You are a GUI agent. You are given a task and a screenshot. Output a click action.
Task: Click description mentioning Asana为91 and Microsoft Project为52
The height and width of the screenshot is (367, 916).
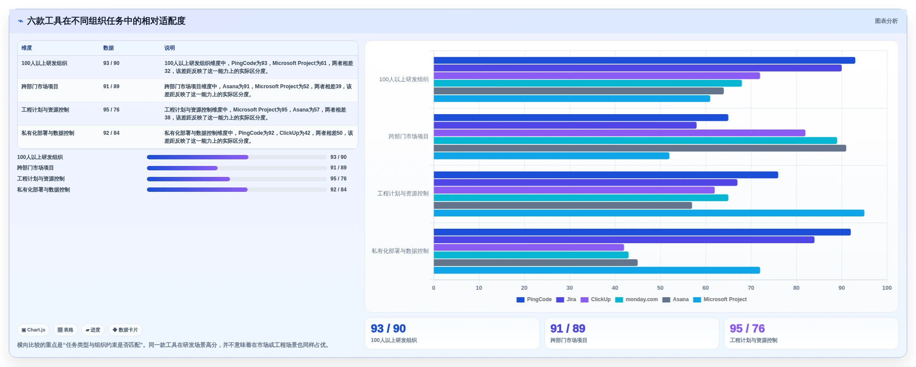pyautogui.click(x=259, y=90)
